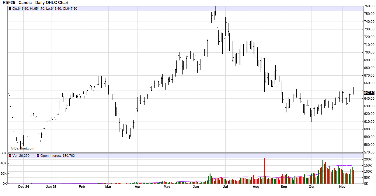Click the red Vol legend swatch
The width and height of the screenshot is (376, 196).
point(10,156)
